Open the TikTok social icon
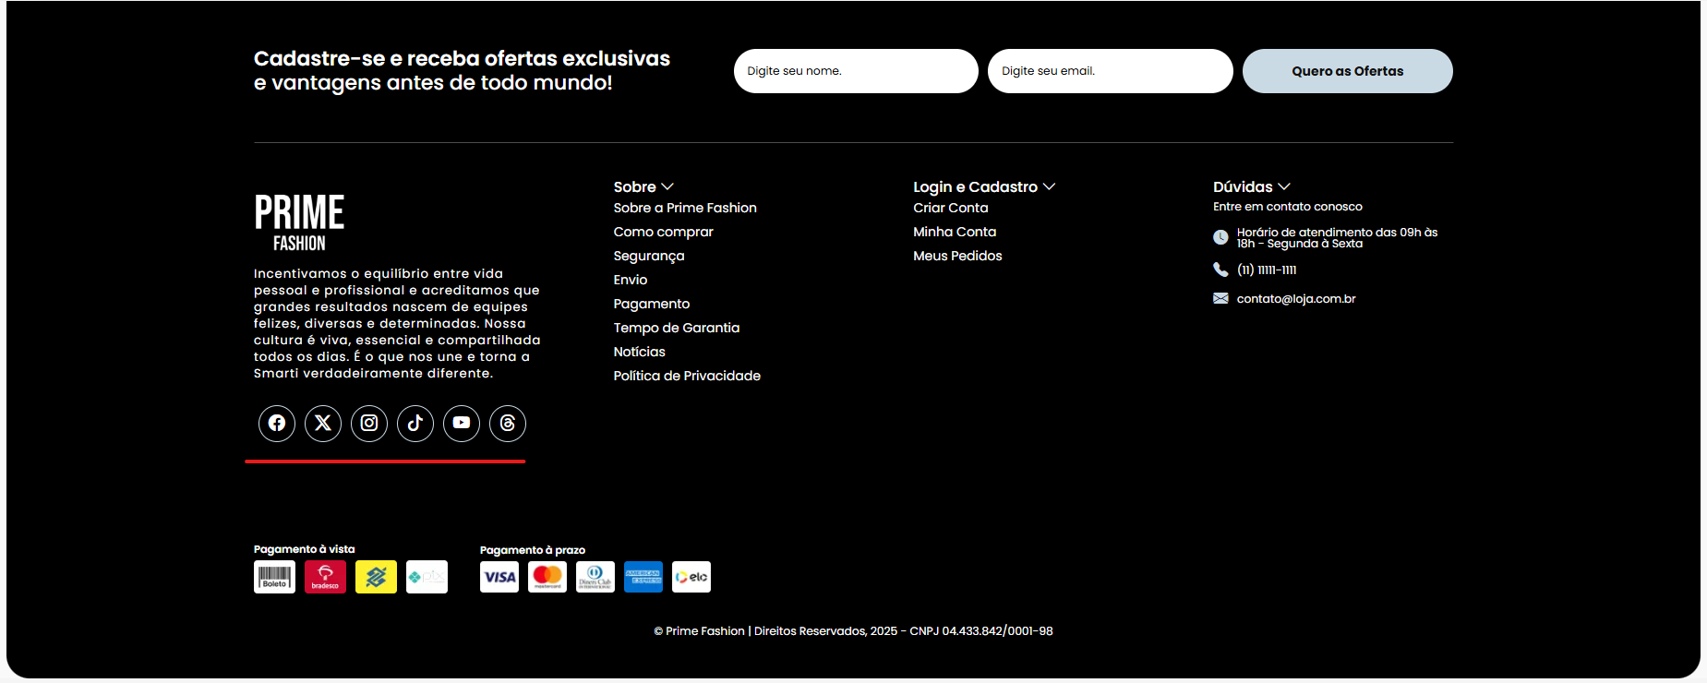Viewport: 1707px width, 683px height. point(415,424)
